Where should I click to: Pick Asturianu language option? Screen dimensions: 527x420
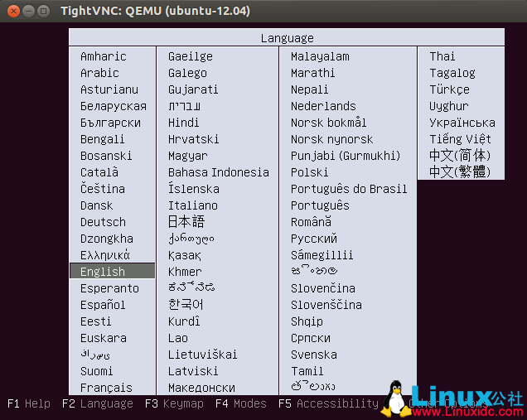click(109, 89)
